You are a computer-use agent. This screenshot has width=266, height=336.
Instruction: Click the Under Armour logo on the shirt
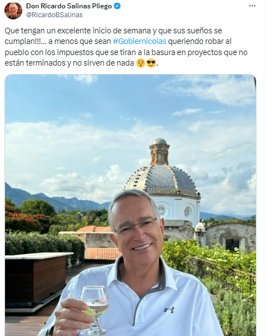click(169, 310)
